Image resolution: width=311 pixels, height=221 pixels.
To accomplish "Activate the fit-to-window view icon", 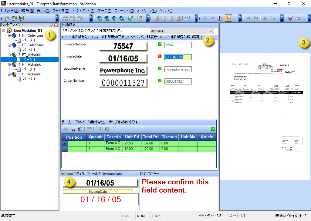I will click(219, 18).
